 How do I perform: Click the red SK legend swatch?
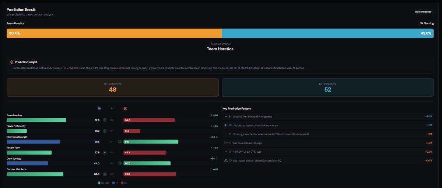pos(122,182)
